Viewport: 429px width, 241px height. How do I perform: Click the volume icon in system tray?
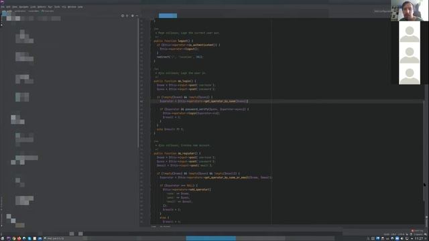pos(402,238)
